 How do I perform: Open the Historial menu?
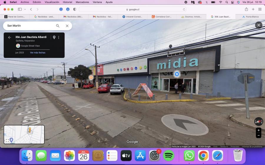point(67,2)
